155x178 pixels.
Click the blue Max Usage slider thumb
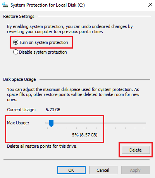[51, 123]
